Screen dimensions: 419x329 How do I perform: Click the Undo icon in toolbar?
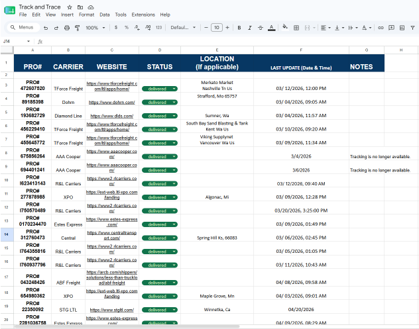click(x=46, y=28)
